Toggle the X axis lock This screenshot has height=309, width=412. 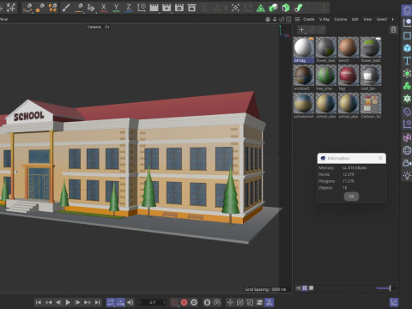[x=104, y=8]
